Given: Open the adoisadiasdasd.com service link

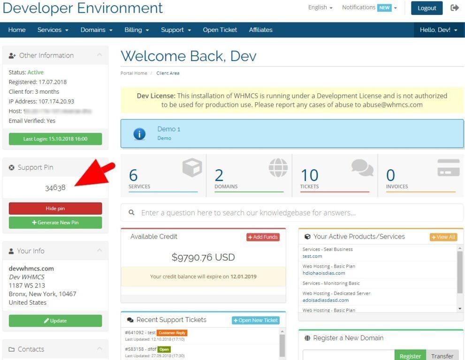Looking at the screenshot, I should 325,300.
